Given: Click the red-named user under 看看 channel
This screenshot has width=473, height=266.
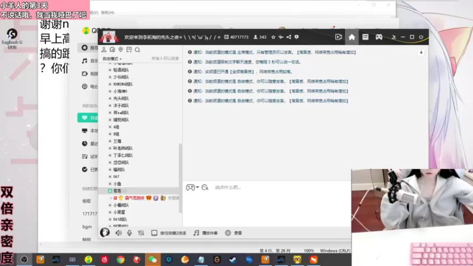Looking at the screenshot, I should [x=135, y=198].
